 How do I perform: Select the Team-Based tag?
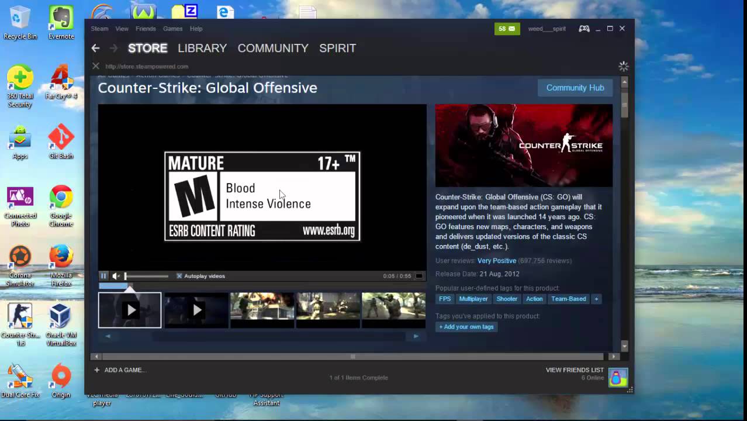(x=568, y=299)
